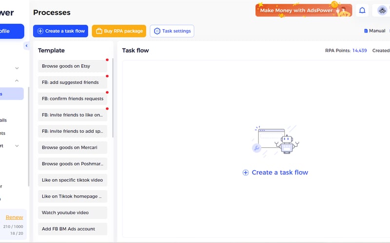Select Browse goods on Etsy template
Image resolution: width=390 pixels, height=243 pixels.
(x=73, y=66)
